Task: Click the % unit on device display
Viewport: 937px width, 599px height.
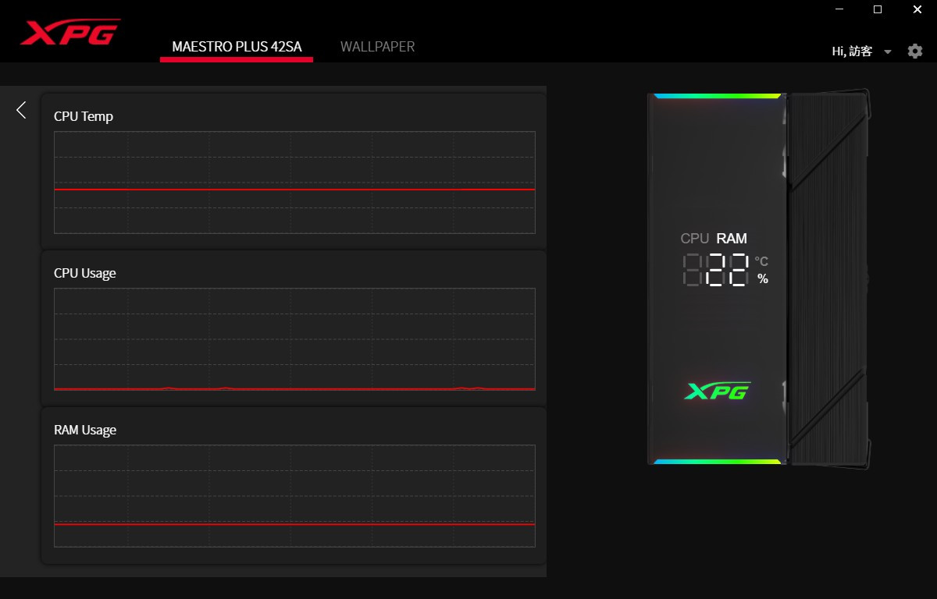Action: pyautogui.click(x=763, y=278)
